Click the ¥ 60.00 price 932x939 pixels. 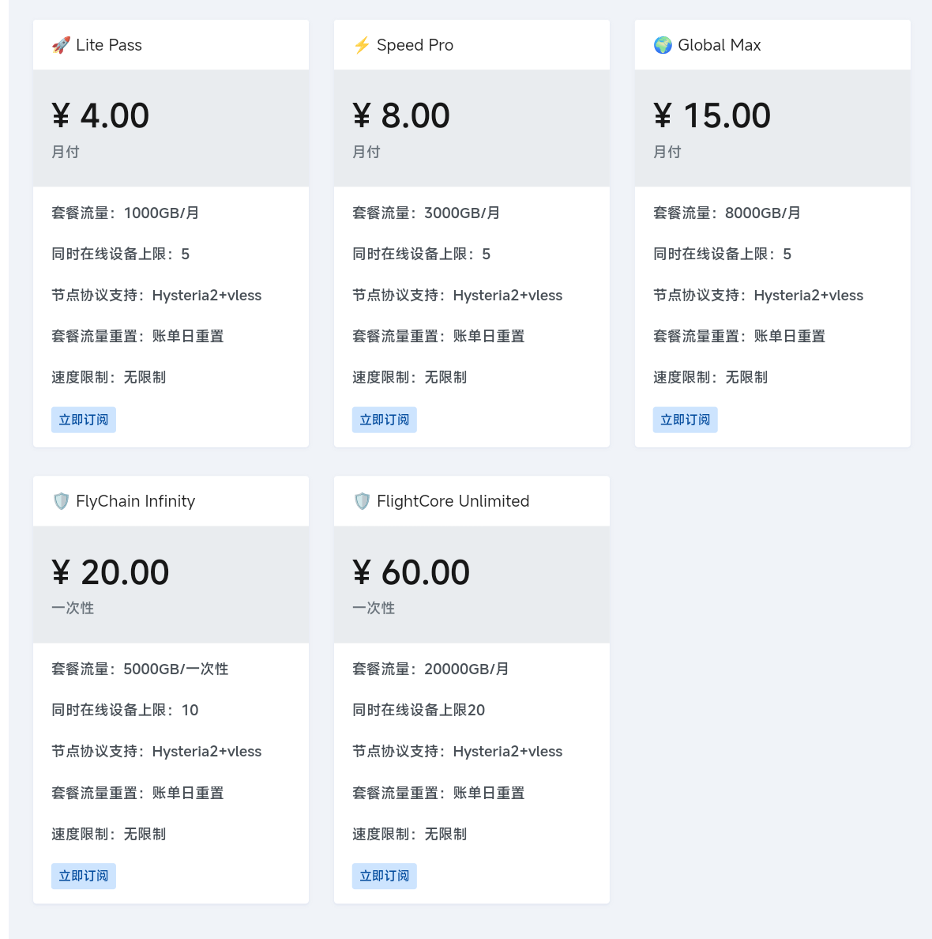point(412,572)
